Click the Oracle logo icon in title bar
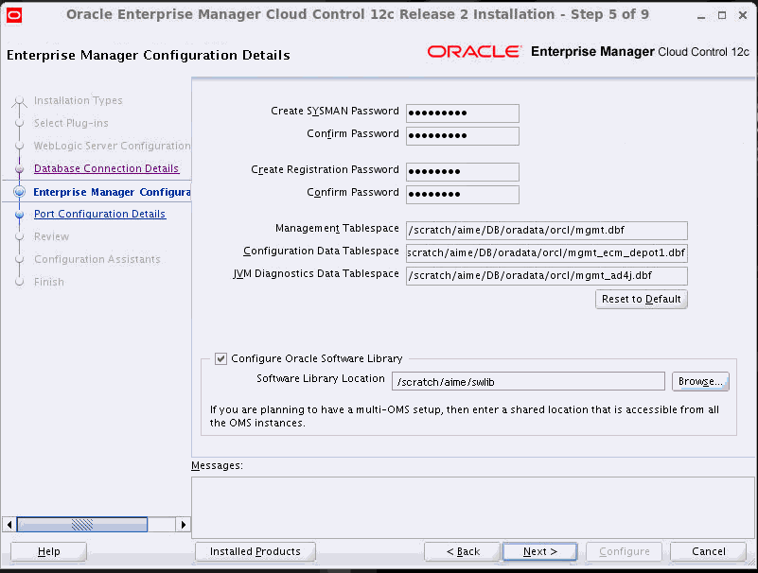The width and height of the screenshot is (758, 573). tap(14, 15)
